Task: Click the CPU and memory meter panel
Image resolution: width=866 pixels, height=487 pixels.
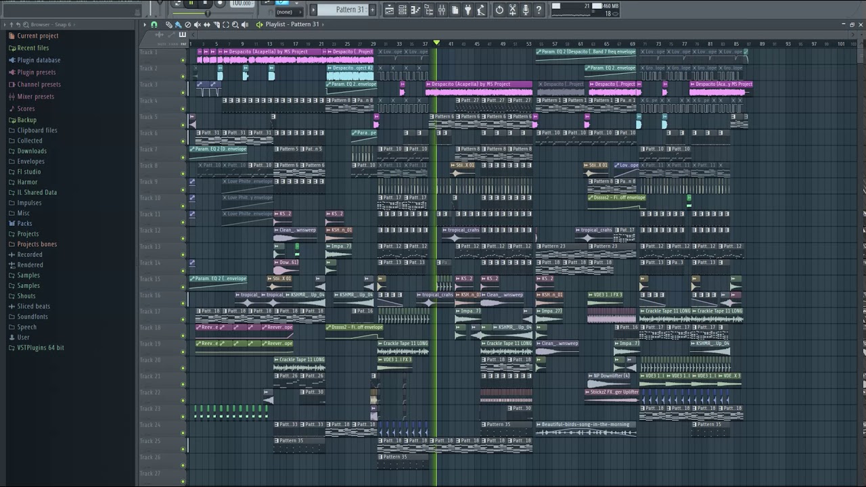Action: (x=585, y=9)
